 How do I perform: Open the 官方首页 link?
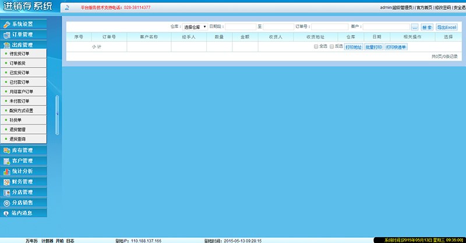424,8
